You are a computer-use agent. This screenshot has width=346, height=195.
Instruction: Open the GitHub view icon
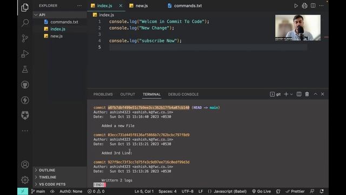[25, 84]
